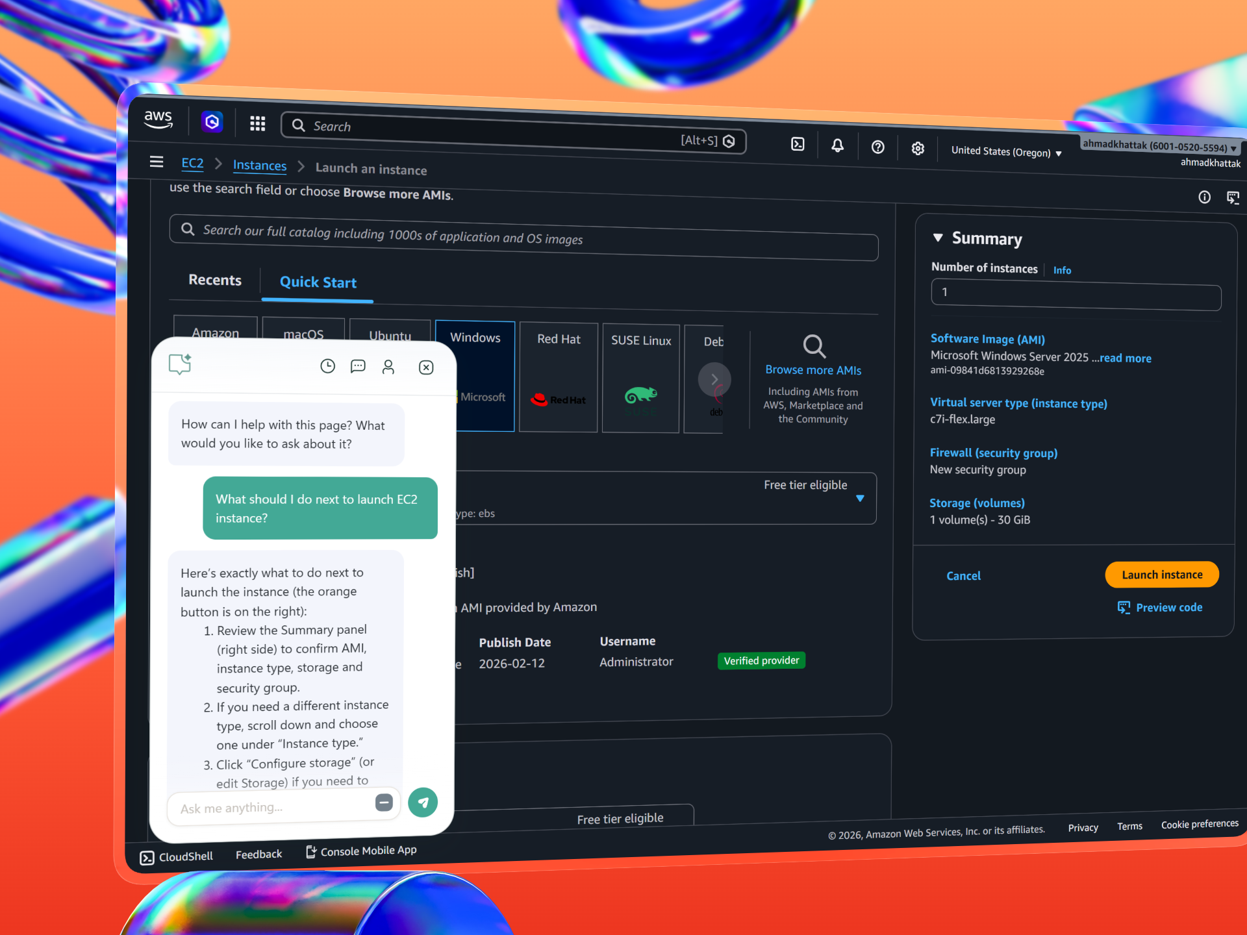Open the CloudShell terminal icon in top toolbar
The width and height of the screenshot is (1247, 935).
point(798,144)
